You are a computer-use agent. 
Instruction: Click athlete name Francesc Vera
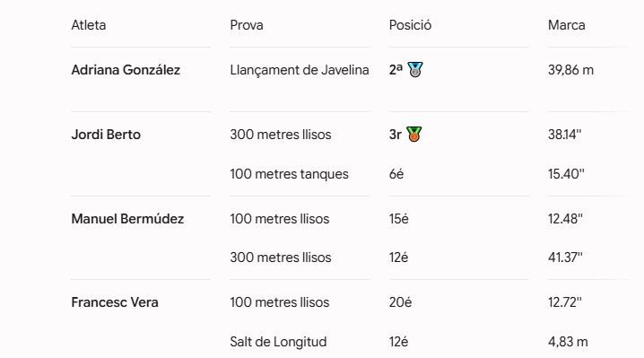click(115, 302)
